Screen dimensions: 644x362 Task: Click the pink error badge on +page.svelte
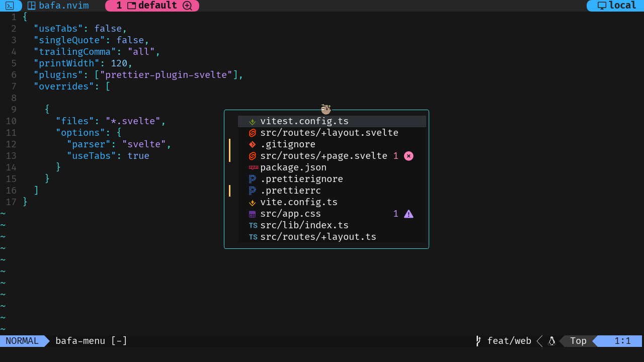pyautogui.click(x=409, y=156)
